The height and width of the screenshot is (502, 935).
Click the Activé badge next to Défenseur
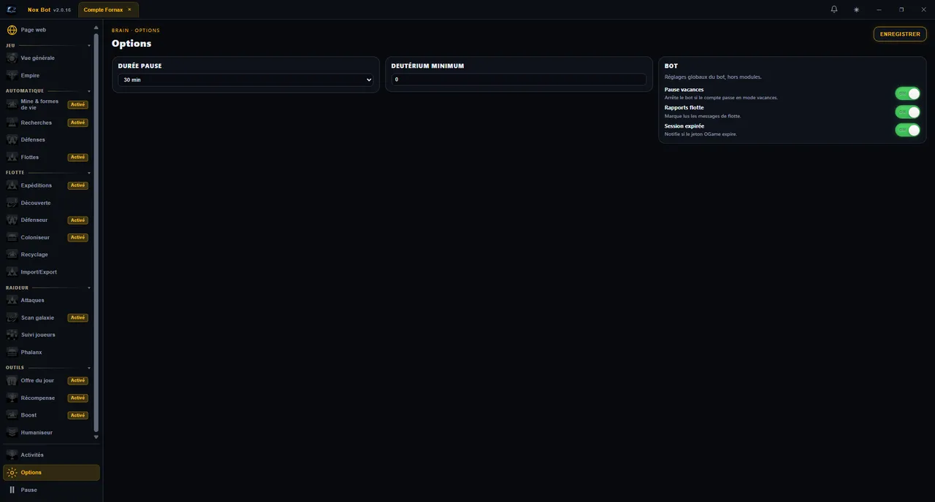pyautogui.click(x=78, y=220)
